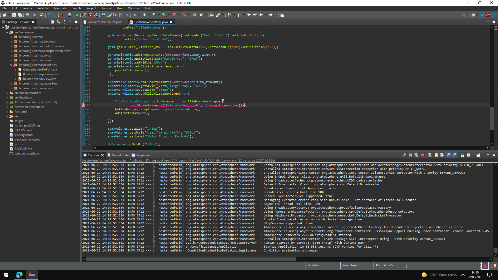Click Save All icon in toolbar

tap(20, 15)
